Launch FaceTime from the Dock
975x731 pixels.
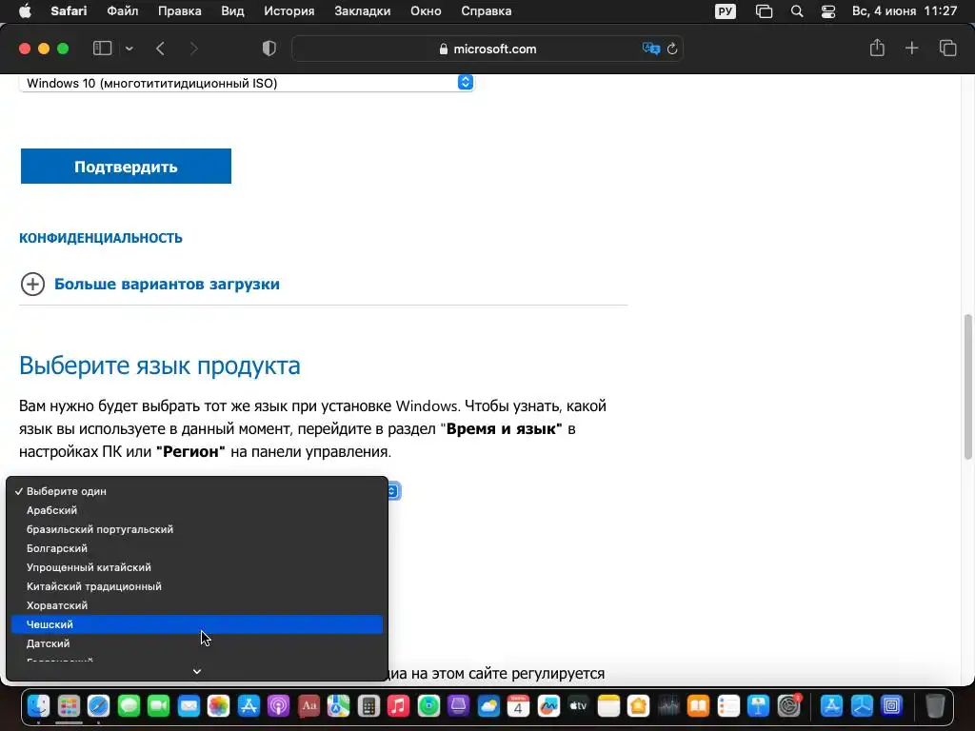159,706
